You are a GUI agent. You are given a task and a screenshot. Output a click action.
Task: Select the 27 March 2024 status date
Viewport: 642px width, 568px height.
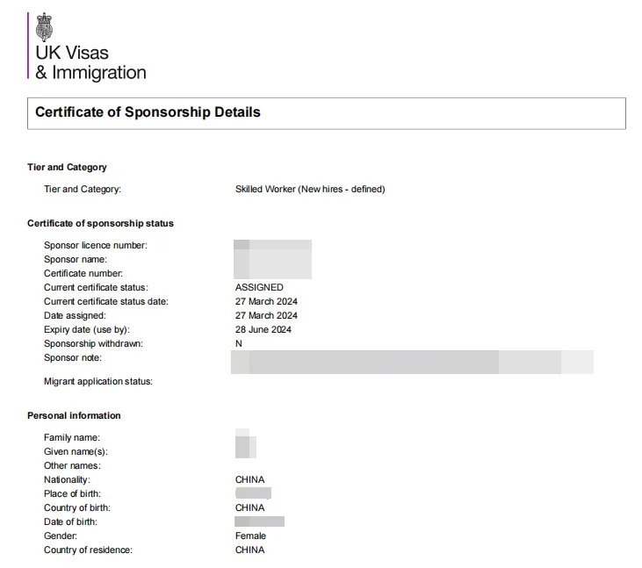(x=266, y=301)
